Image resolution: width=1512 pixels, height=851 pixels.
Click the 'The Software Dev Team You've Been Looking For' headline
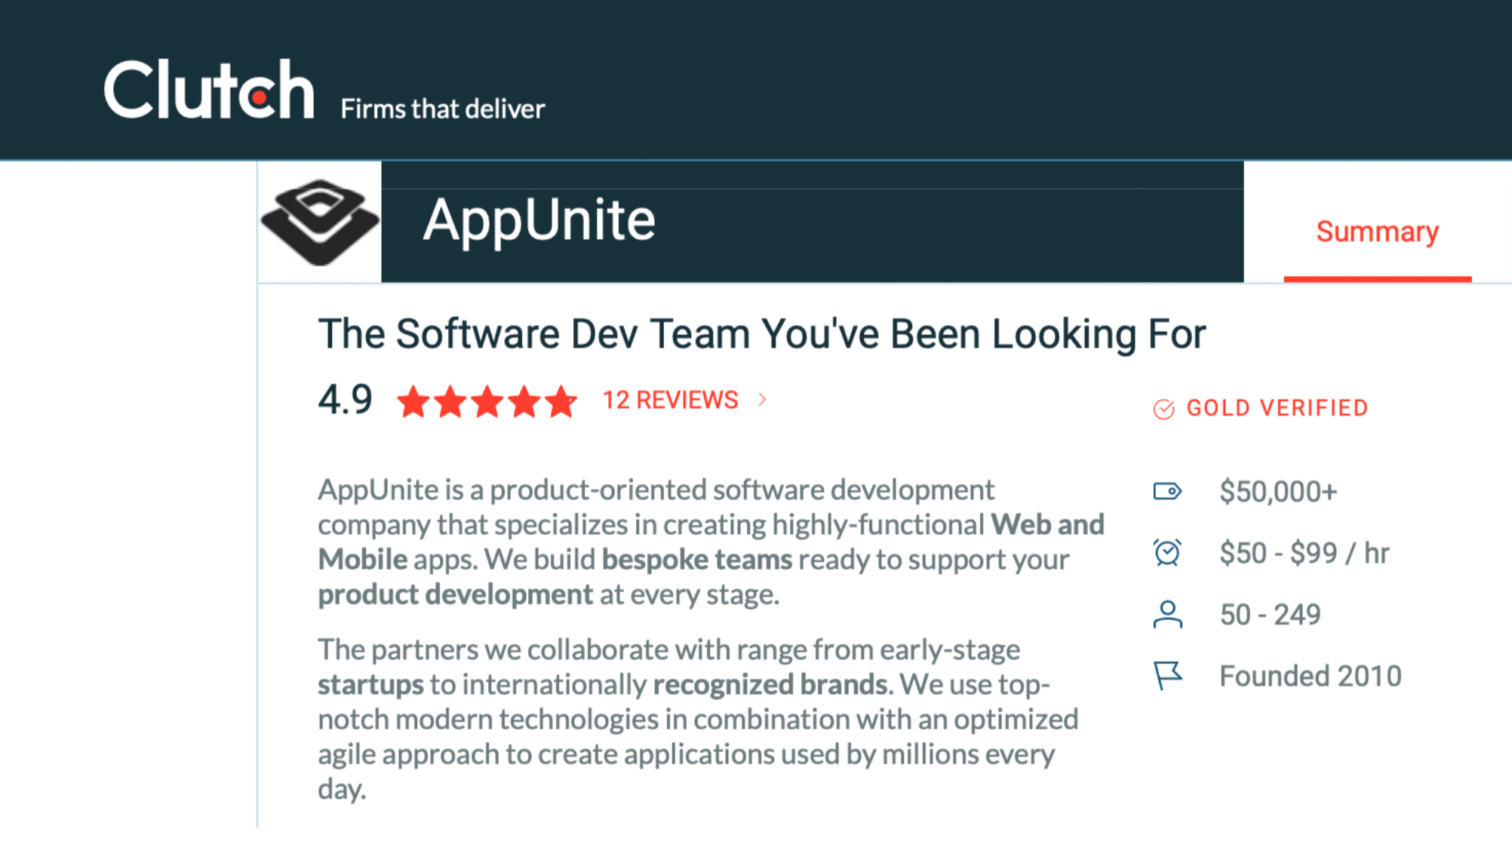pyautogui.click(x=762, y=334)
